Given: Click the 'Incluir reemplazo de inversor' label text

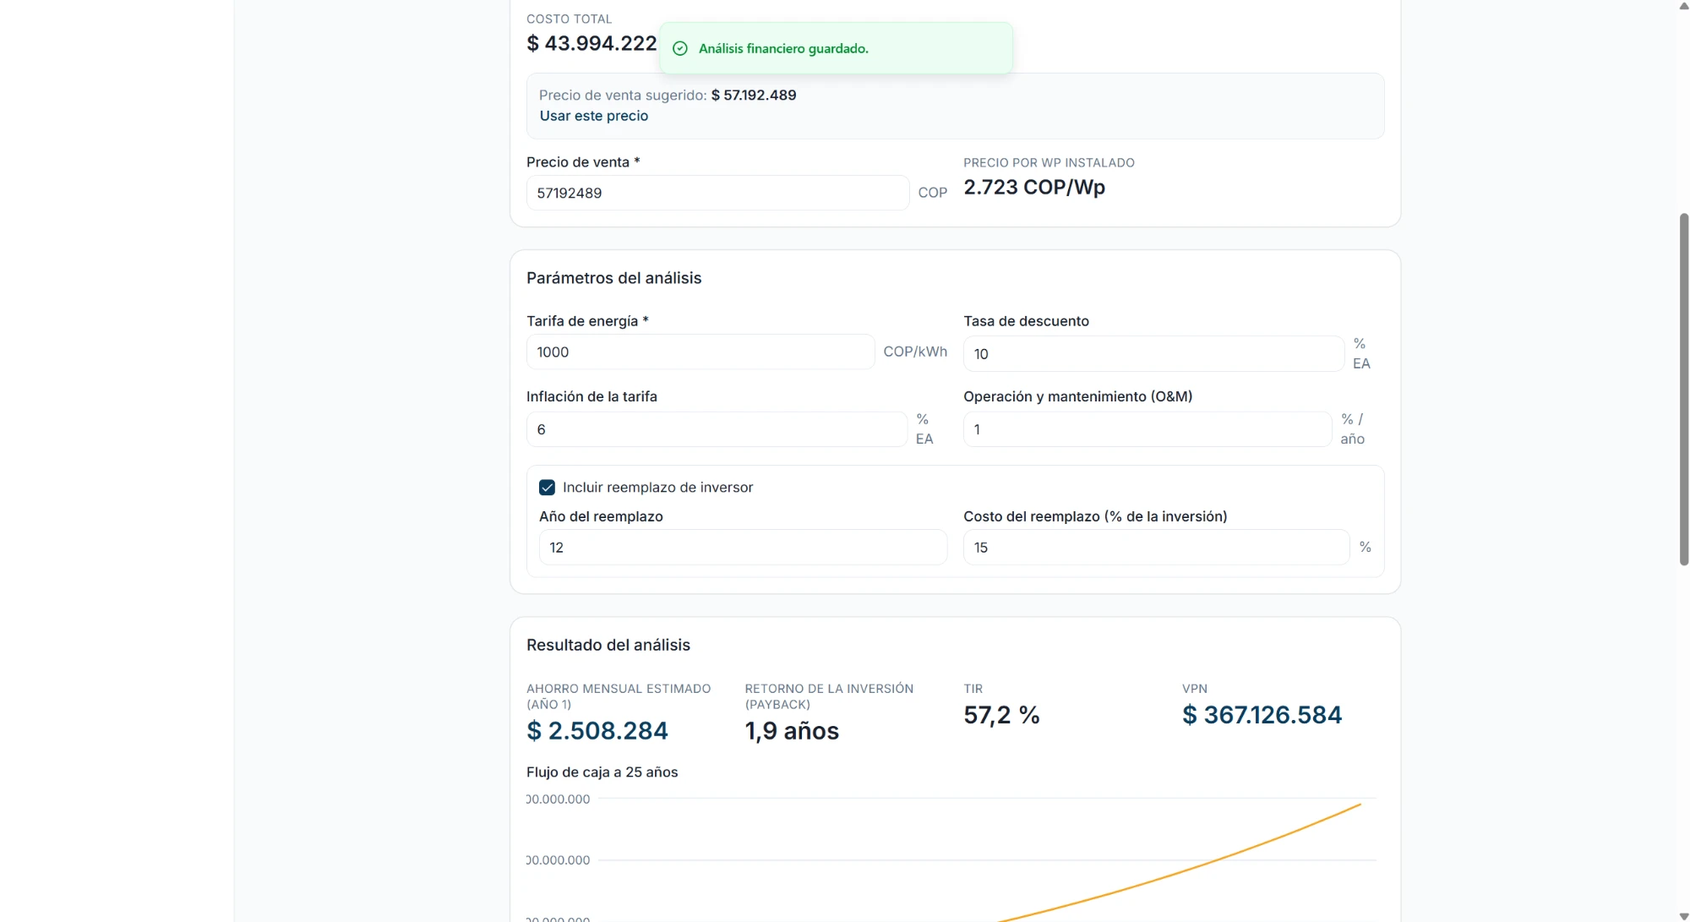Looking at the screenshot, I should click(657, 488).
